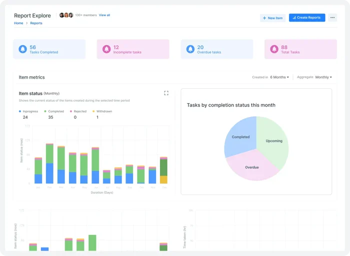The height and width of the screenshot is (256, 350).
Task: Go to Home breadcrumb
Action: [18, 23]
